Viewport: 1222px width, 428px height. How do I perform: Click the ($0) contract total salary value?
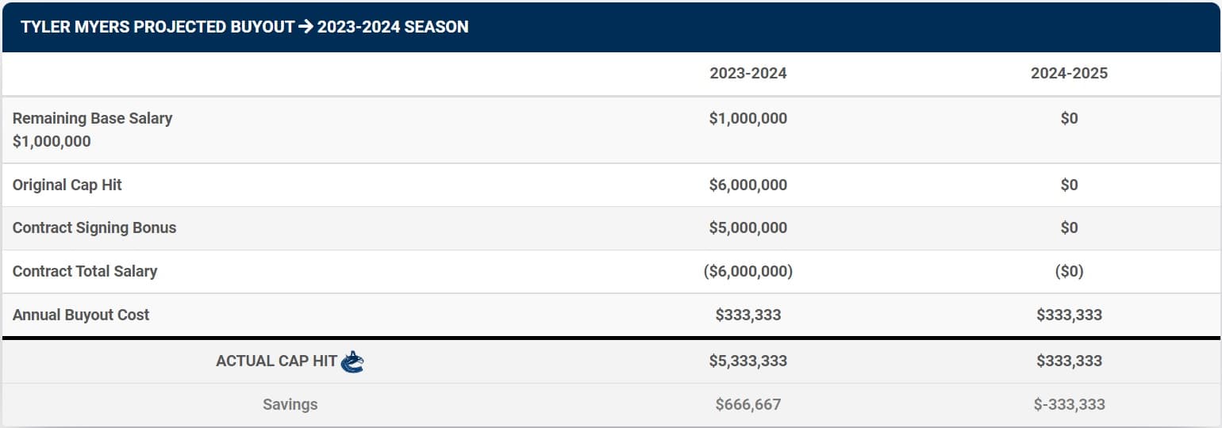pyautogui.click(x=1069, y=271)
